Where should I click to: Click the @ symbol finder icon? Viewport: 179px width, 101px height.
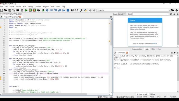(22, 10)
